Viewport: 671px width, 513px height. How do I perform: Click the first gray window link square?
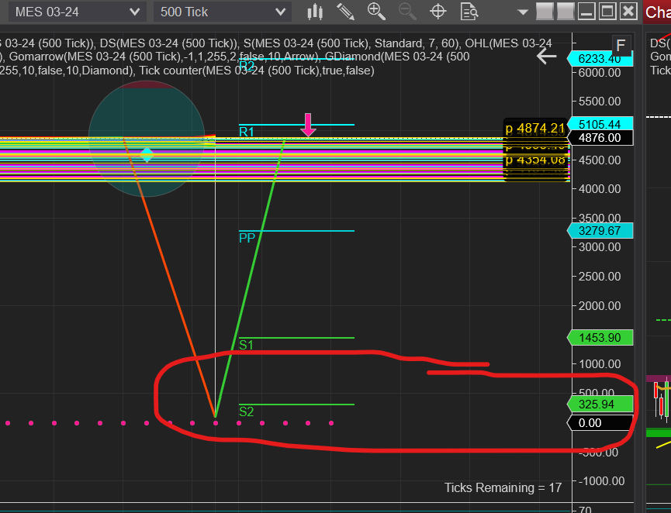point(545,11)
